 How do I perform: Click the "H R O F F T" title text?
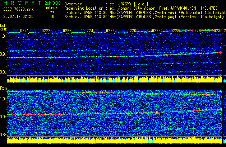pos(22,3)
